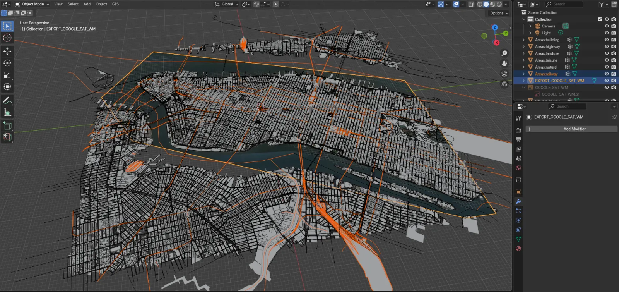The image size is (619, 292).
Task: Toggle Areas:natural eye icon
Action: click(x=607, y=67)
